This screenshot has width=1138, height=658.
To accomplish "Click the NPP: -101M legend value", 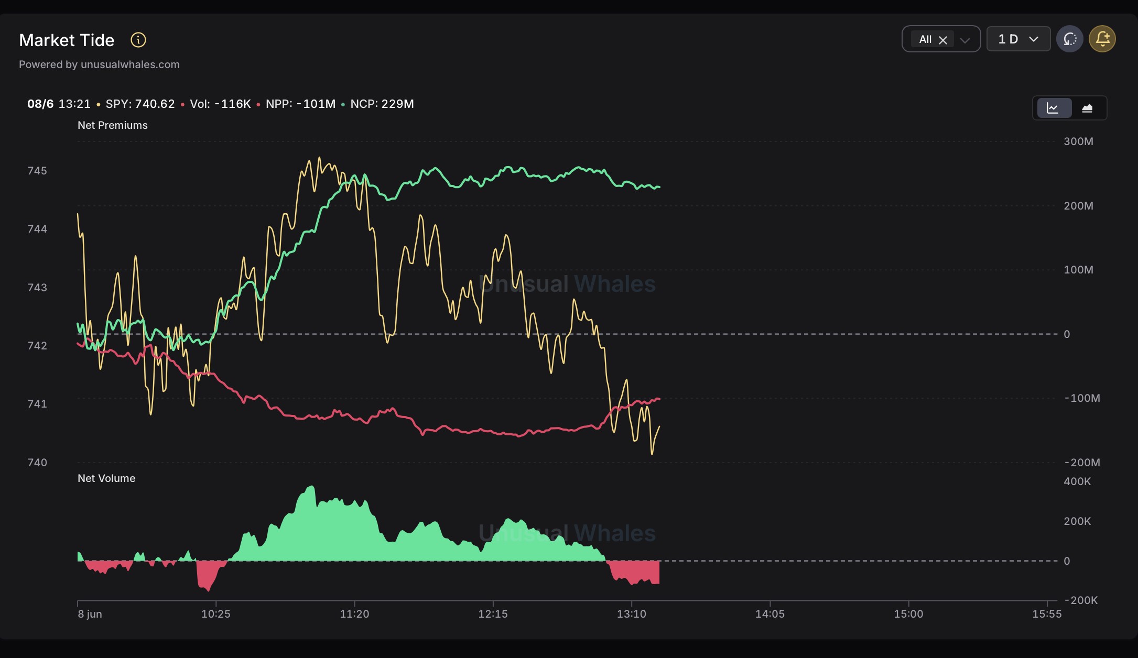I will tap(300, 104).
